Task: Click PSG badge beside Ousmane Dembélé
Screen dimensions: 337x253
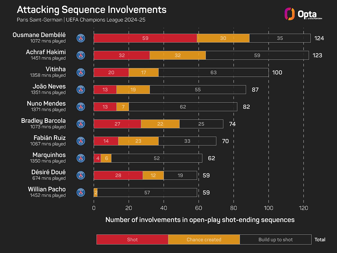Action: (81, 38)
